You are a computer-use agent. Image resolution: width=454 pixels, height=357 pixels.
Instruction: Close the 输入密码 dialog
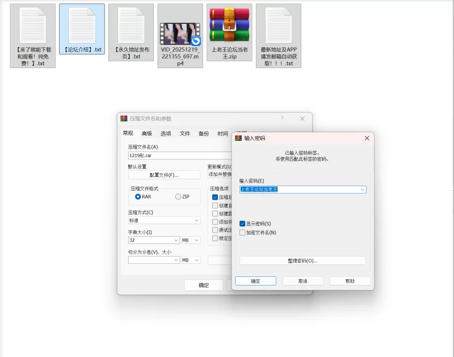tap(367, 138)
